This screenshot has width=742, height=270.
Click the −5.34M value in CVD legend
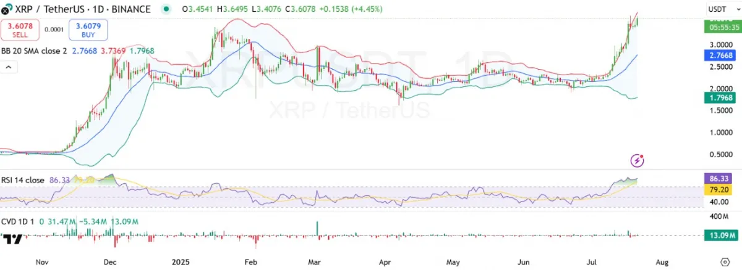(x=93, y=221)
